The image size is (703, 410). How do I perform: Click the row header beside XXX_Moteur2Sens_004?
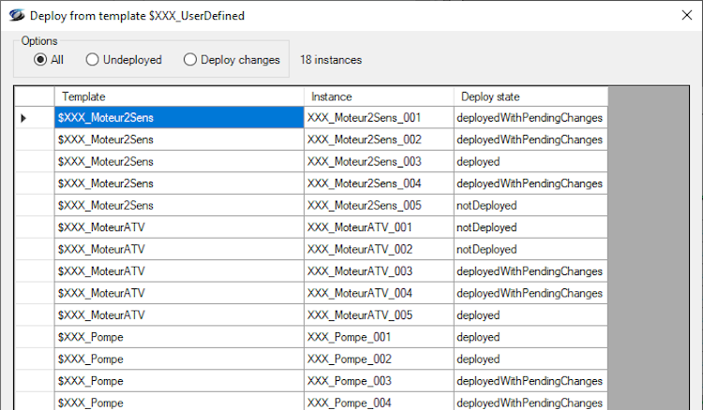[33, 183]
